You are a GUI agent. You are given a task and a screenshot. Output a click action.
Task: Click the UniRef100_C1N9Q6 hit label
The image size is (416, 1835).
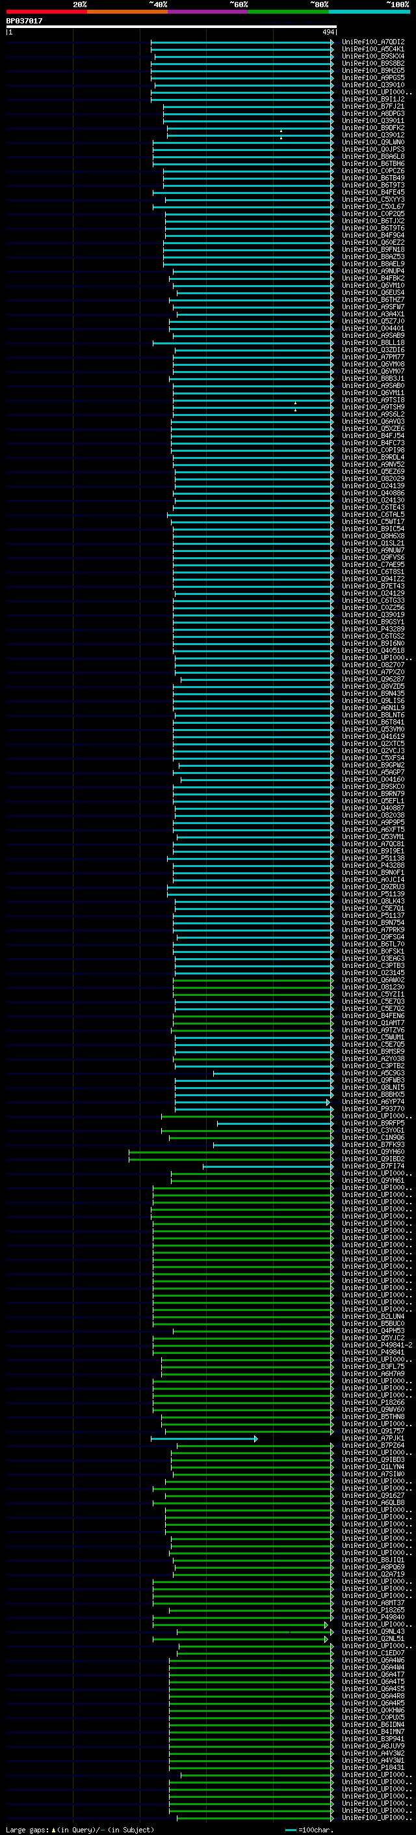[x=373, y=1138]
